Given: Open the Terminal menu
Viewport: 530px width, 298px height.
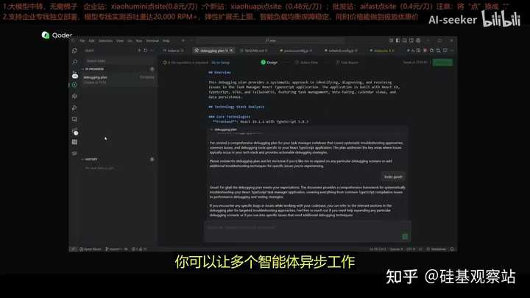Looking at the screenshot, I should point(152,40).
